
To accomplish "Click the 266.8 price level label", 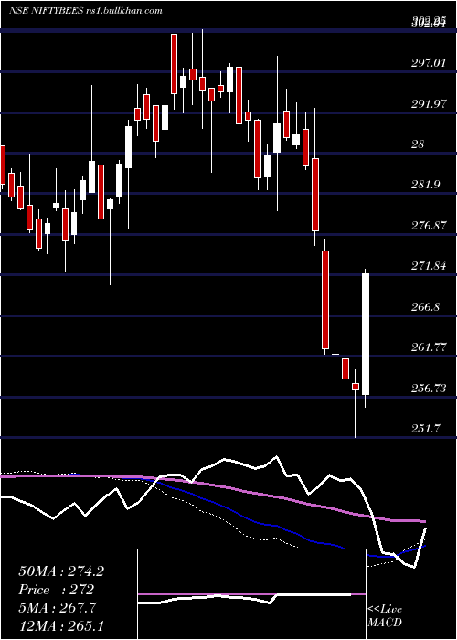I will click(x=426, y=306).
